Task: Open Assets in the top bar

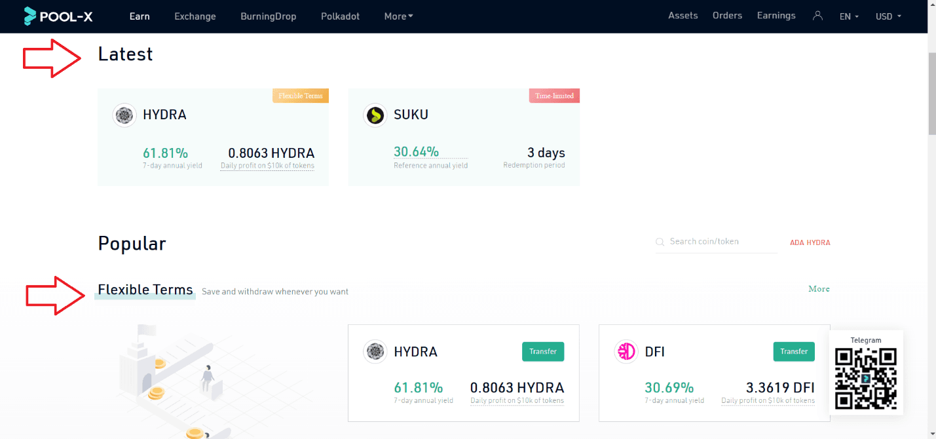Action: (683, 16)
